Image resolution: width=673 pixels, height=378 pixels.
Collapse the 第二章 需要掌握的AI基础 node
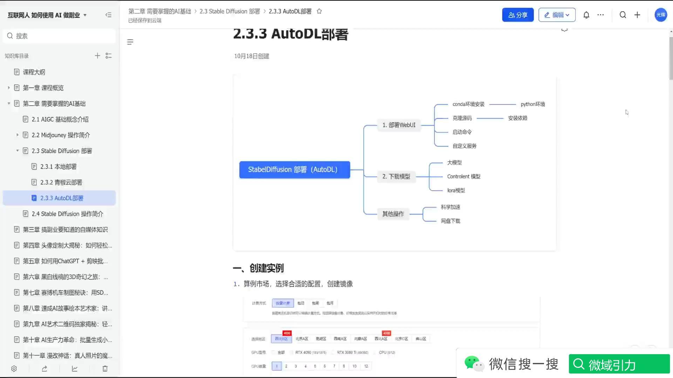(9, 104)
